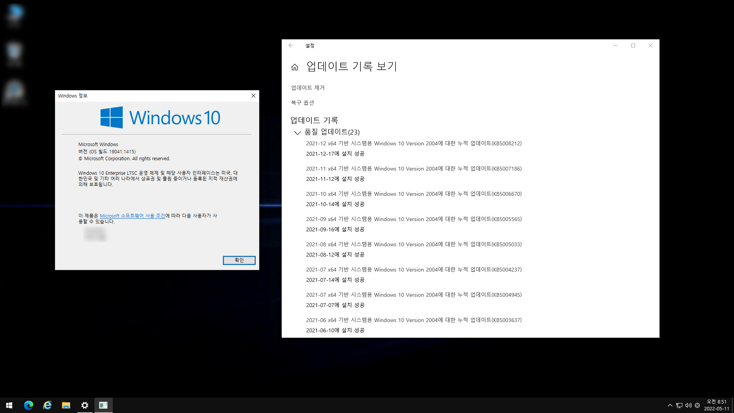
Task: Open the KB5003637 update entry
Action: click(x=414, y=320)
